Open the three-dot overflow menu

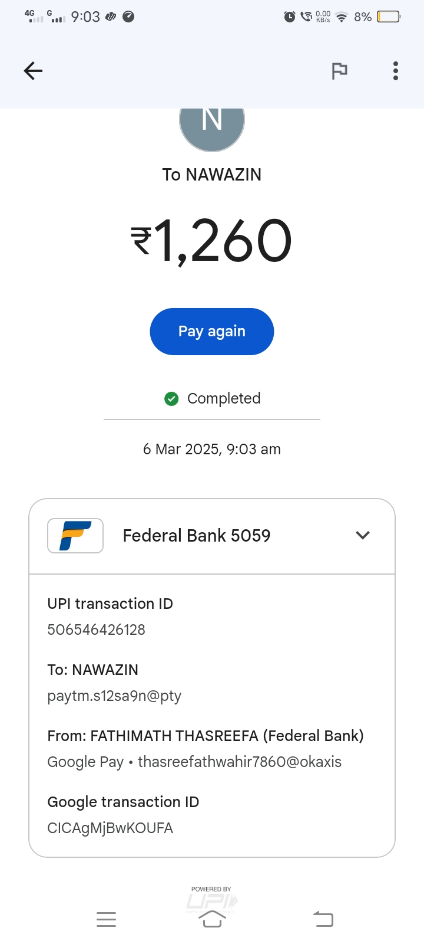(x=396, y=71)
